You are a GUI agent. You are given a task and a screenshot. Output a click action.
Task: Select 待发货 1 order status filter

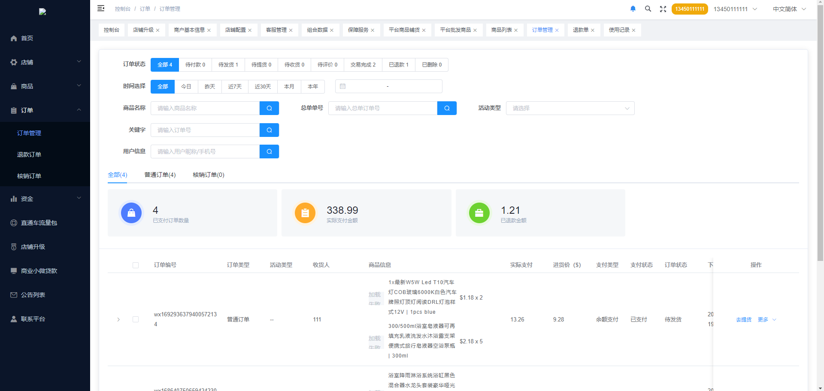(x=228, y=65)
